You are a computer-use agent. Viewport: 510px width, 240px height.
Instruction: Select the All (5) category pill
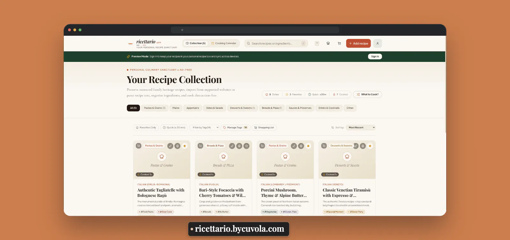[x=133, y=108]
